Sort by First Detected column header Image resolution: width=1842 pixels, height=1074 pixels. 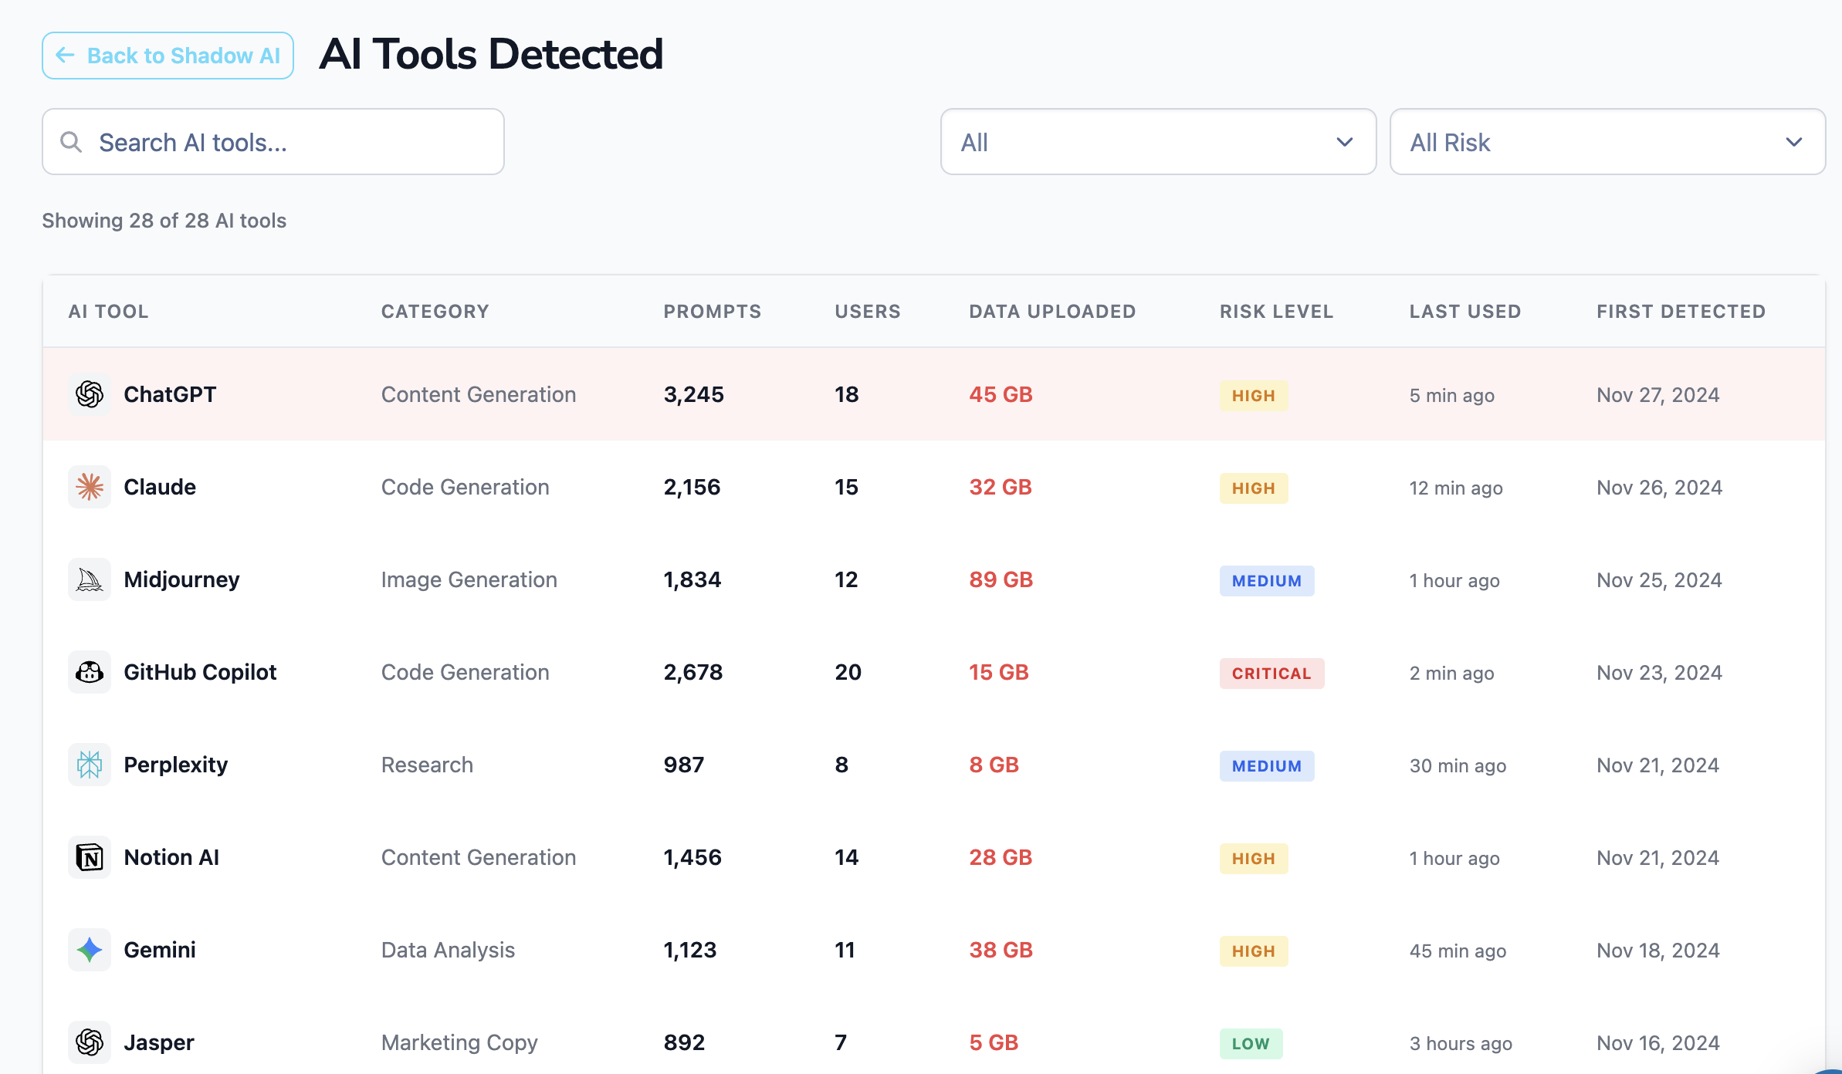tap(1681, 312)
